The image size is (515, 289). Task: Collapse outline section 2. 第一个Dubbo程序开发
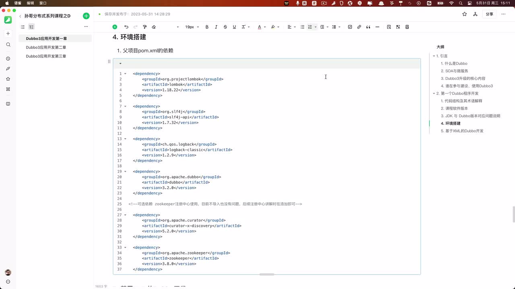point(434,94)
